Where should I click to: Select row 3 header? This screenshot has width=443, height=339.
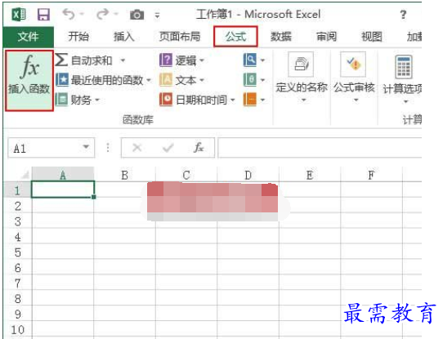(17, 221)
